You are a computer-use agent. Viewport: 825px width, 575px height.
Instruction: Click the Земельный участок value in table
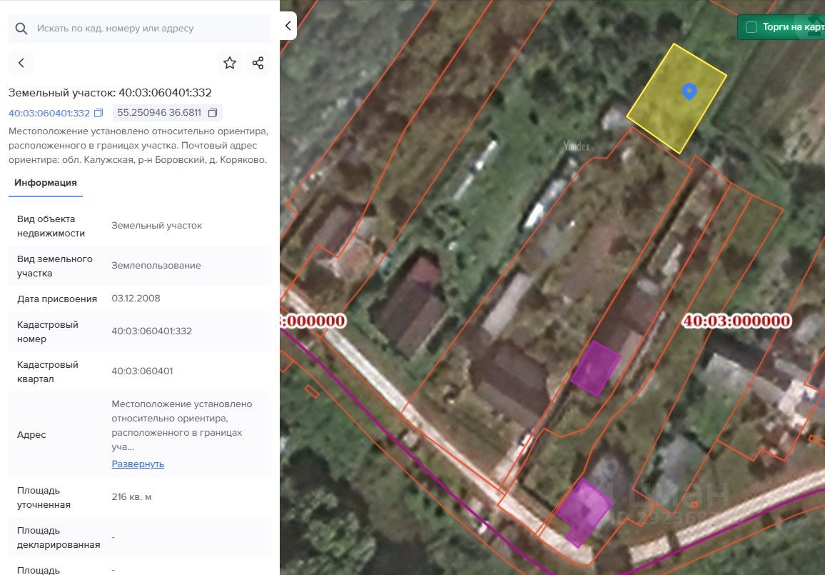tap(157, 226)
